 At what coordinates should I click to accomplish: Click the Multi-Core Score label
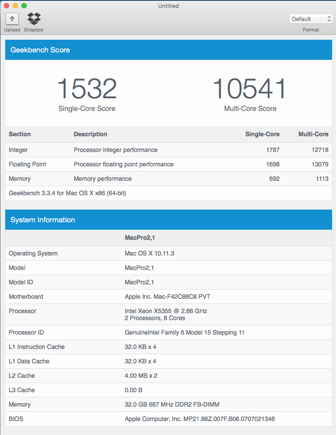(250, 108)
